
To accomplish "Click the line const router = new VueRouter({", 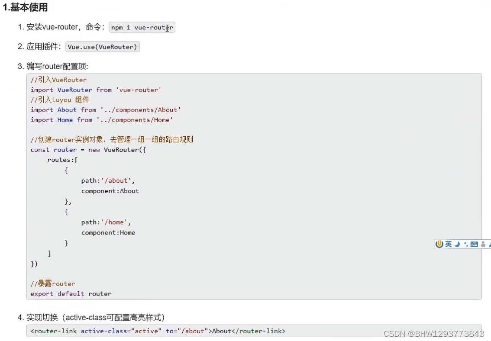I will click(88, 150).
